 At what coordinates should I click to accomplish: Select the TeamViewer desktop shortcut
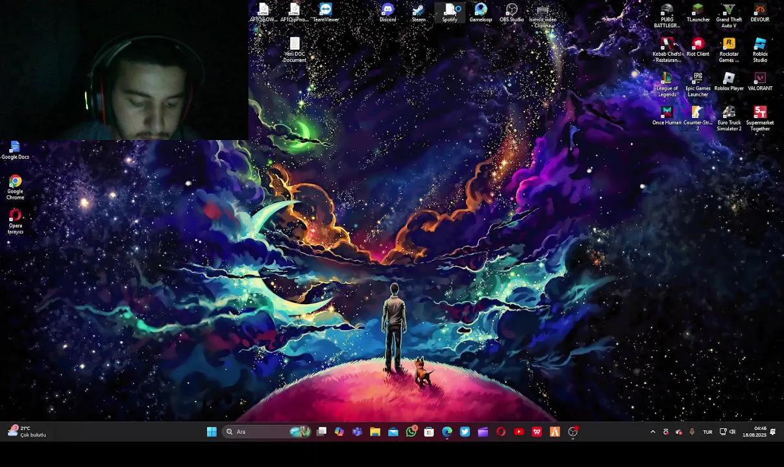pos(326,12)
